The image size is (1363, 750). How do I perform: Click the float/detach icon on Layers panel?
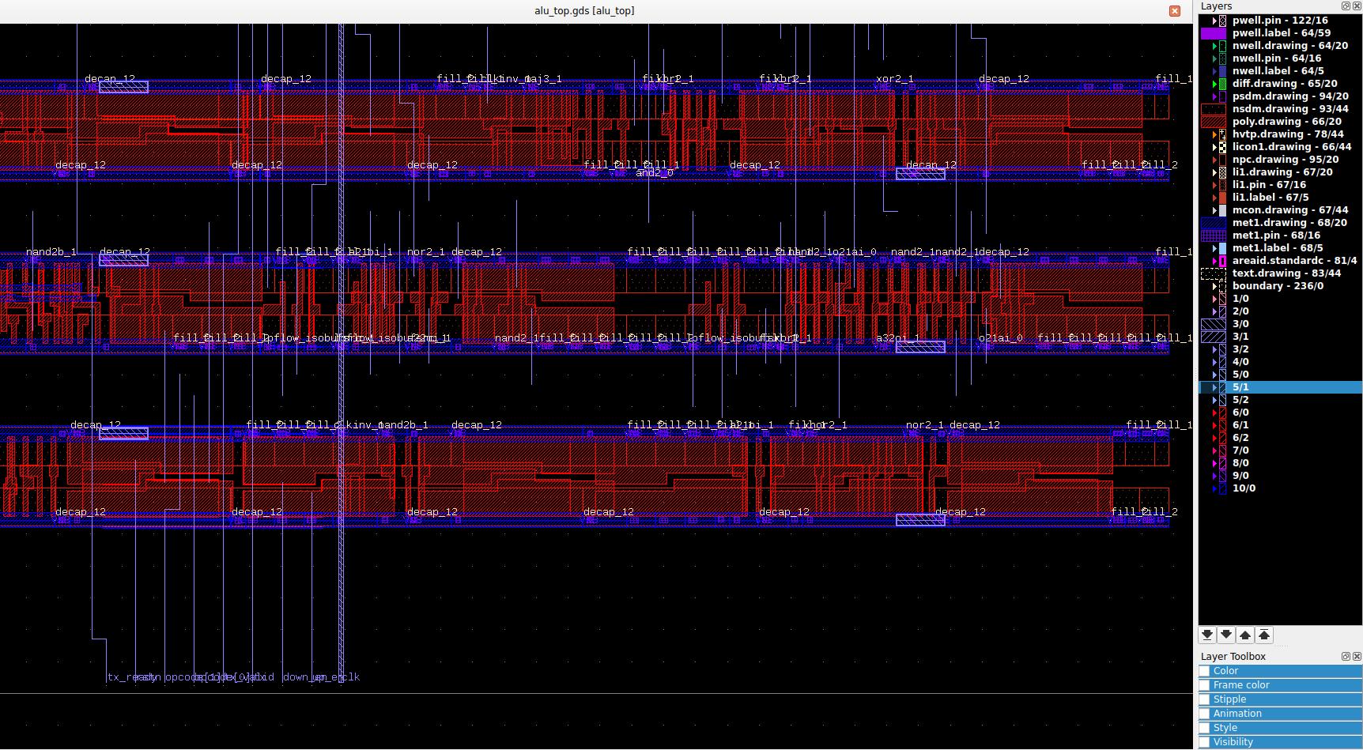(1345, 6)
